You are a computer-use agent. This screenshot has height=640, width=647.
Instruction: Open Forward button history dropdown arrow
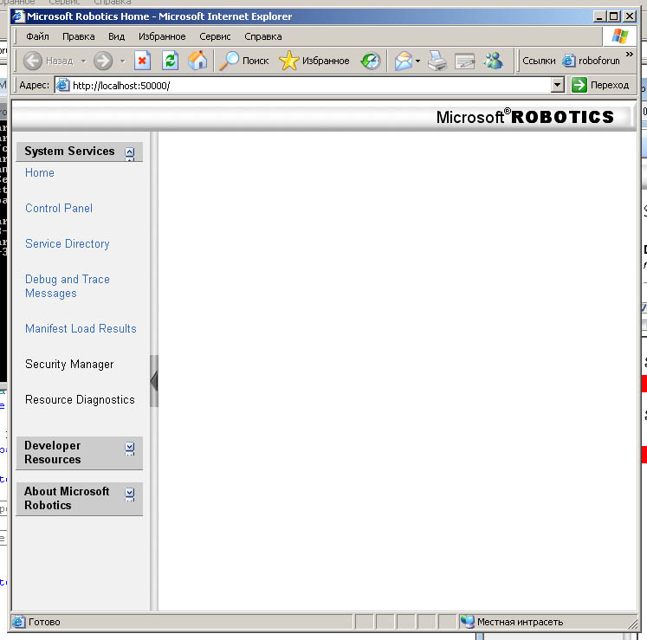122,61
